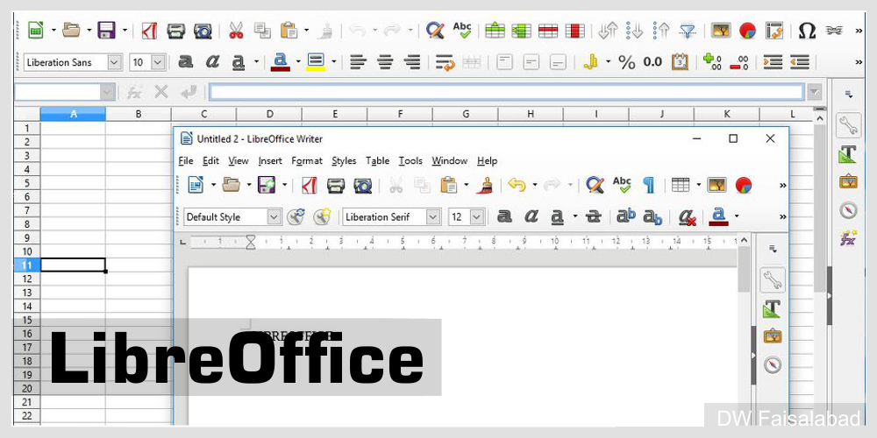Click Clear Direct Formatting icon in Writer

click(x=687, y=216)
